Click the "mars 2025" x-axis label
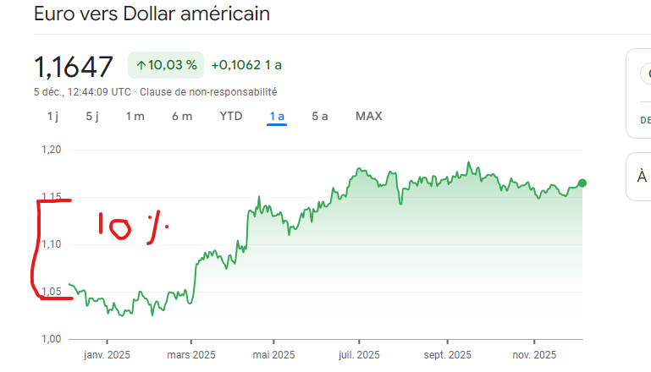651x372 pixels. point(192,355)
